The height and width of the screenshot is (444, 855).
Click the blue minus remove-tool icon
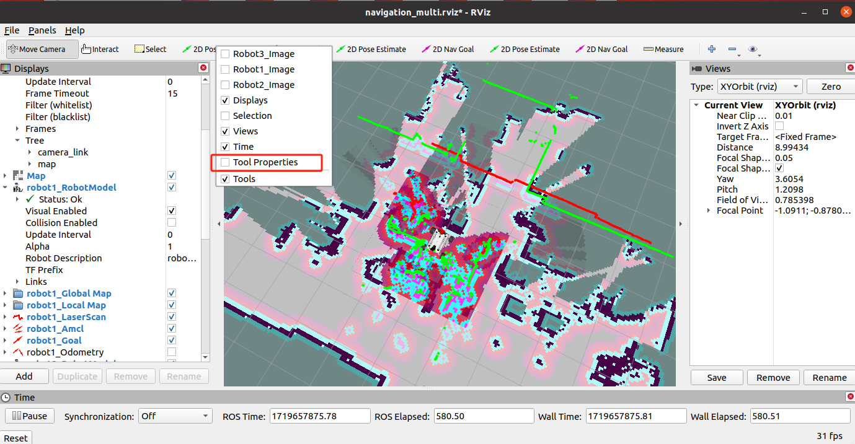(x=732, y=49)
